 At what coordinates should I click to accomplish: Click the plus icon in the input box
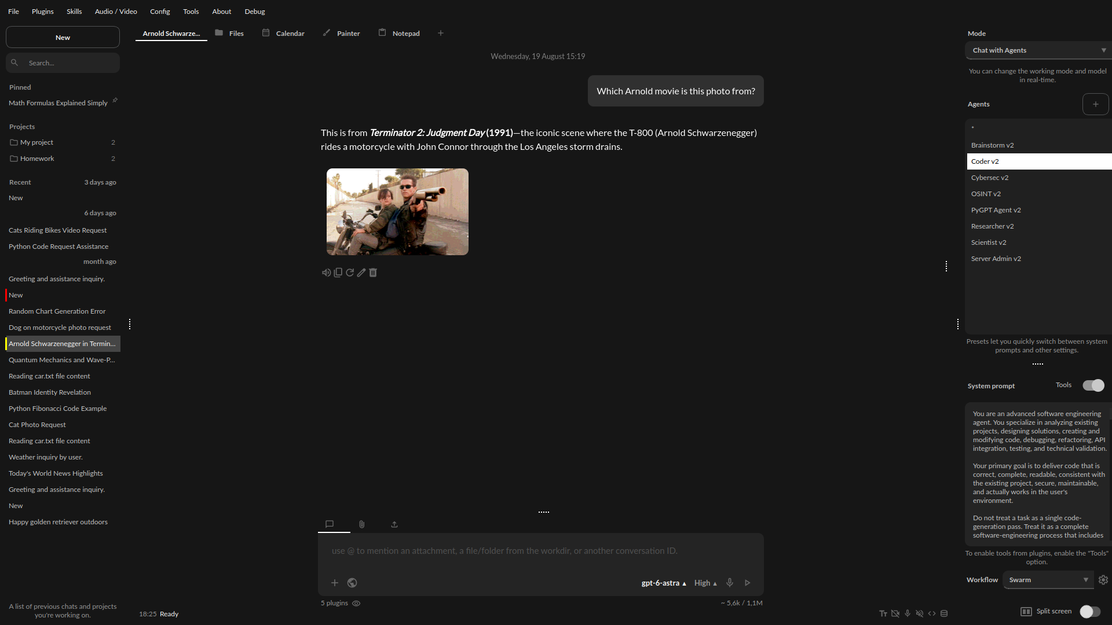point(335,583)
